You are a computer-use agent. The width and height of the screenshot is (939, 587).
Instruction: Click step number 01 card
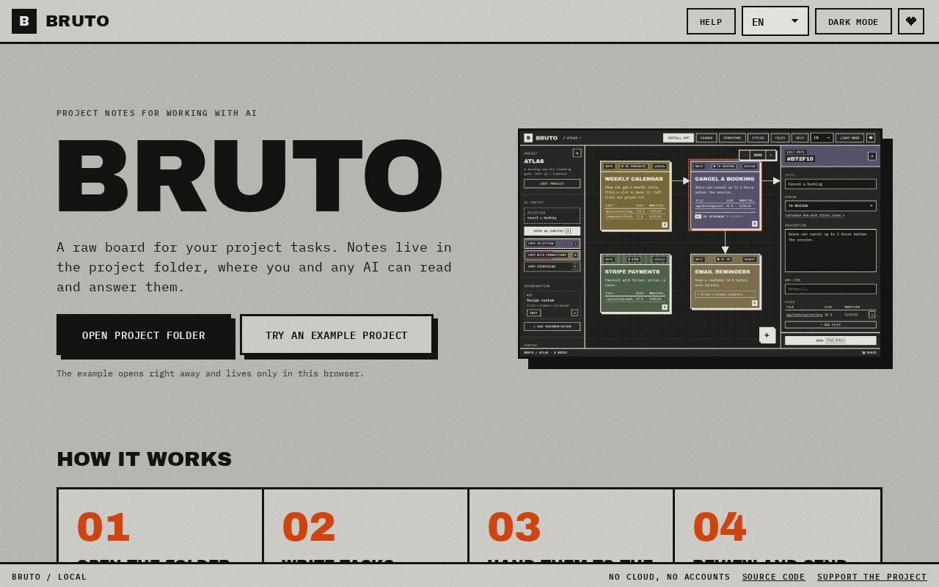pyautogui.click(x=160, y=525)
